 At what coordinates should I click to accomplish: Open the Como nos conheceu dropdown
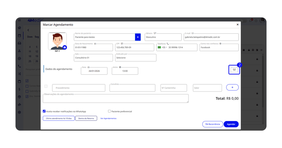click(x=219, y=48)
